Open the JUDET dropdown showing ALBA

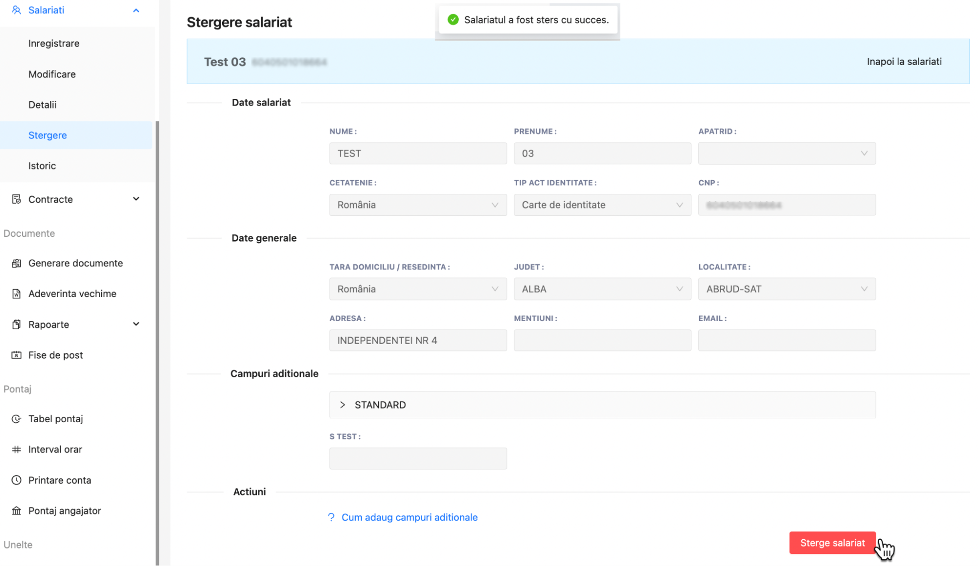[602, 289]
